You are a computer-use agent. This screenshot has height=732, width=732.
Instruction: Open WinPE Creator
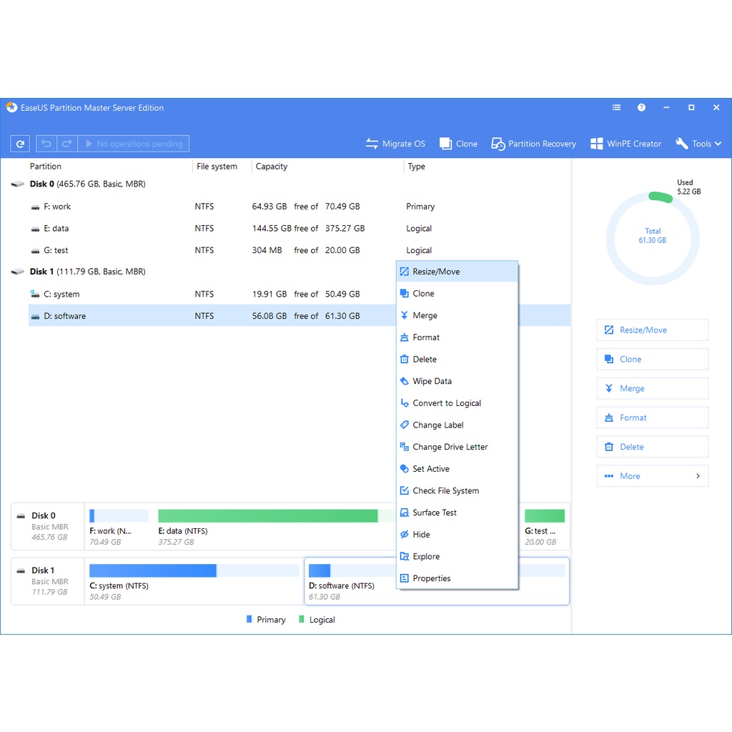tap(625, 144)
